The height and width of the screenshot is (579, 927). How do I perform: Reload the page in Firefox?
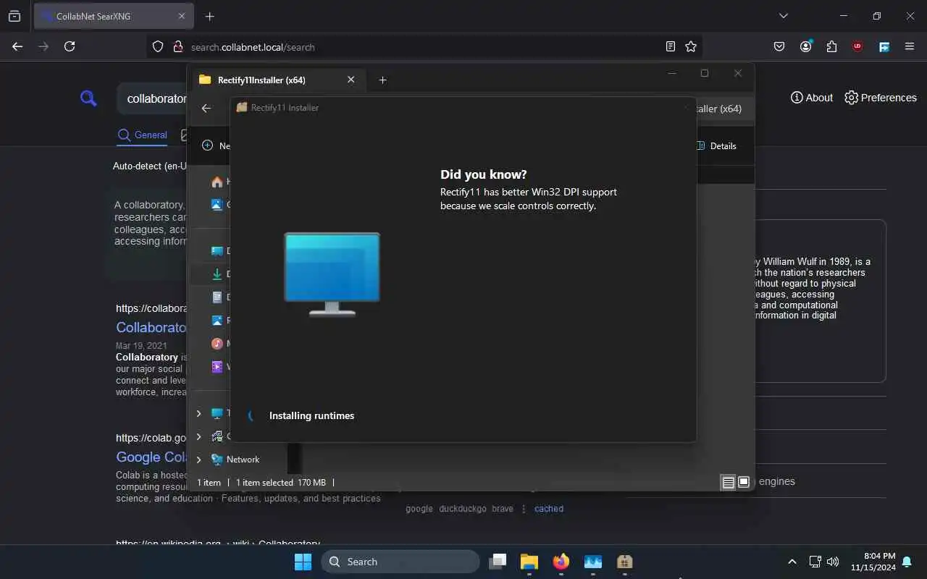click(x=70, y=46)
